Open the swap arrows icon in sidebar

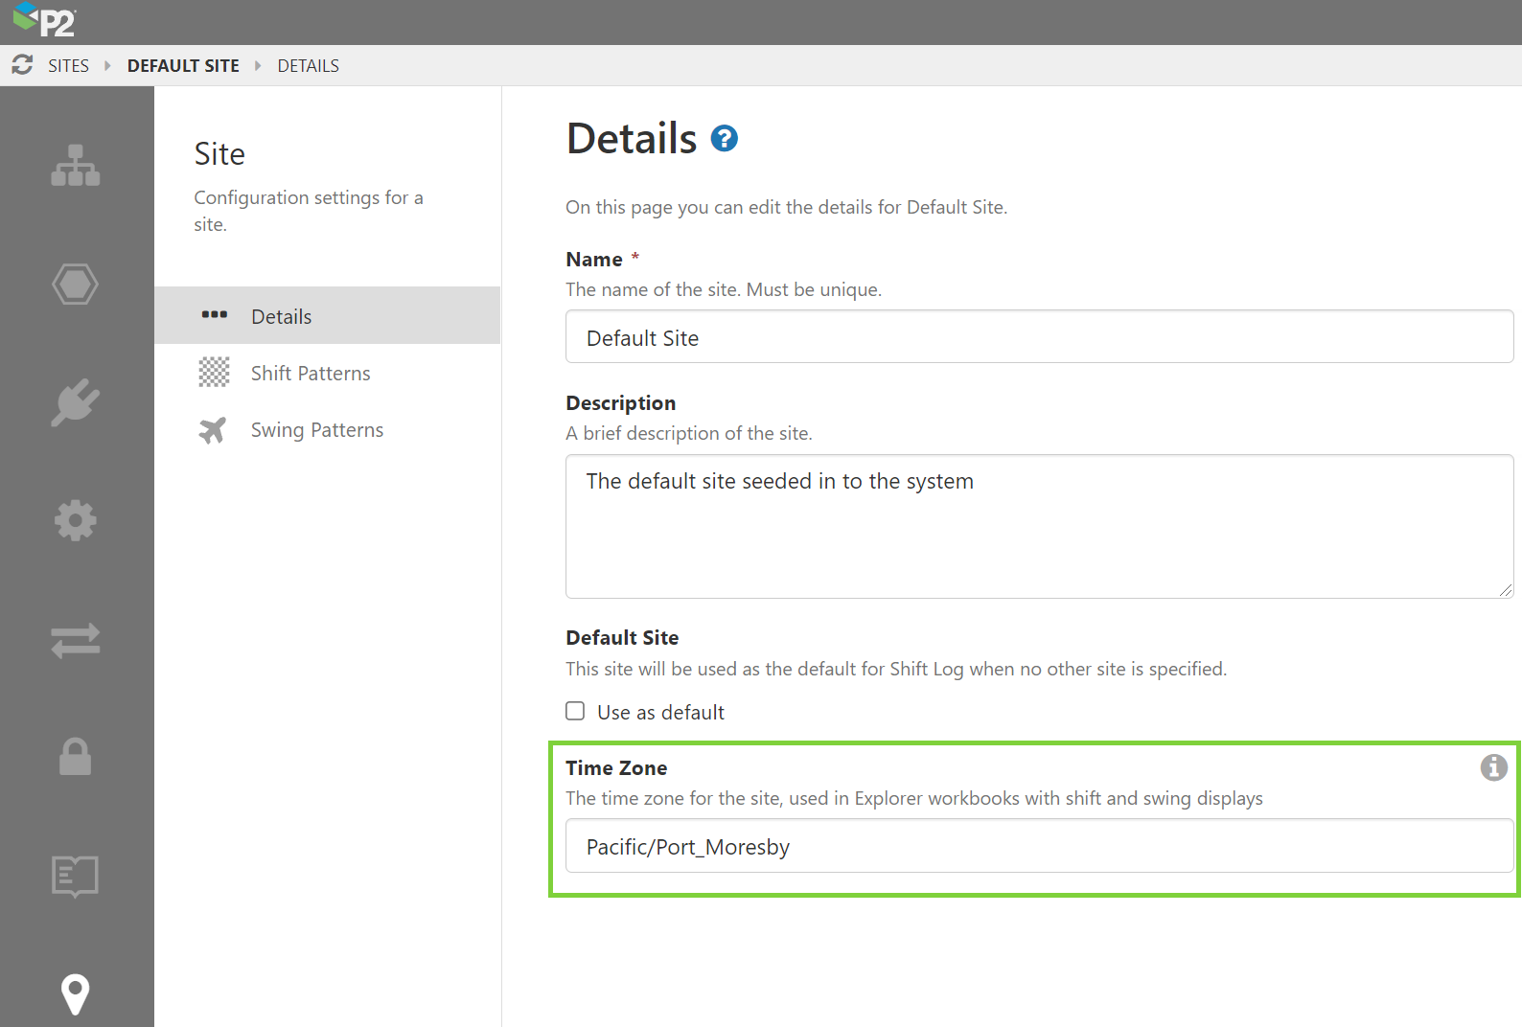click(x=76, y=640)
